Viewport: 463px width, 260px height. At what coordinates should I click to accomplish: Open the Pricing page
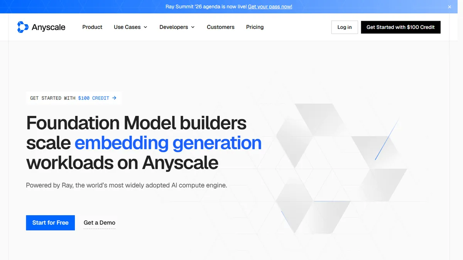255,27
